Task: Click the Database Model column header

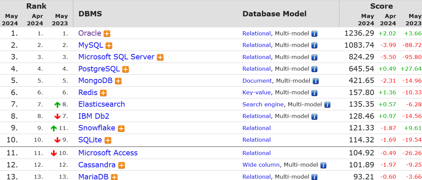Action: 274,14
